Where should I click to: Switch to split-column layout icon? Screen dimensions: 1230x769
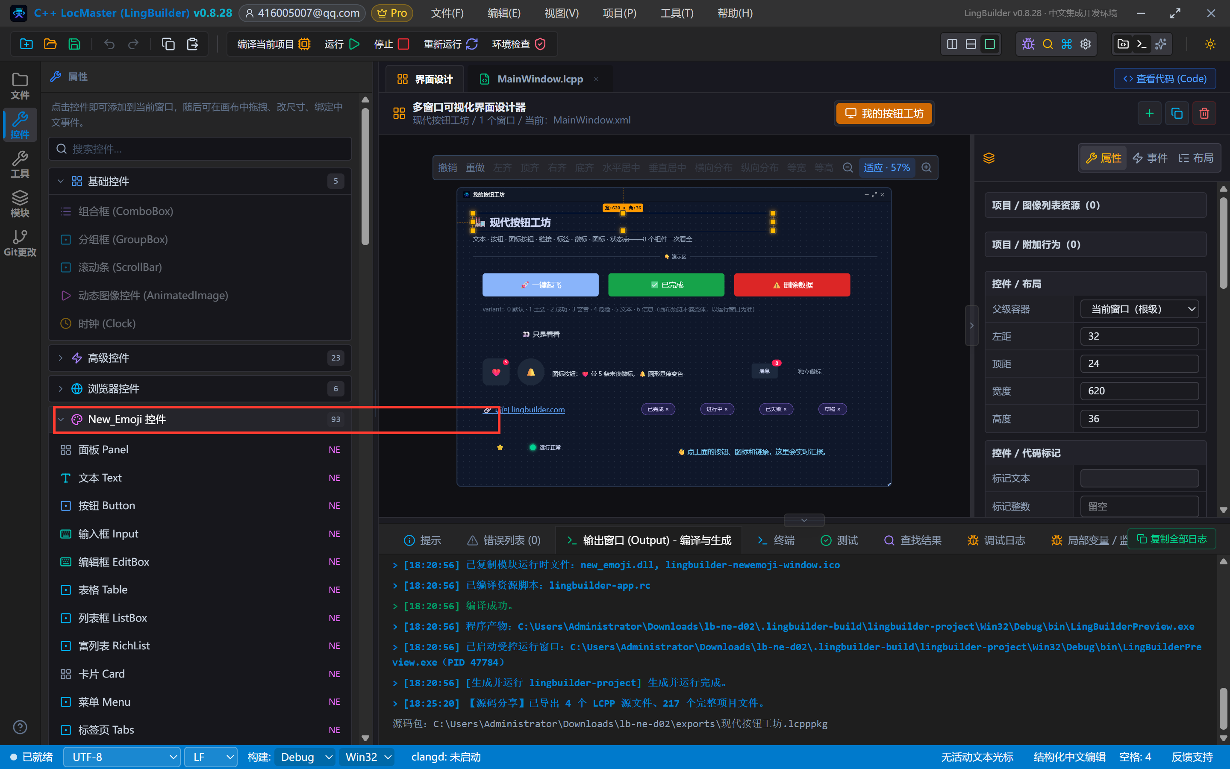coord(952,44)
